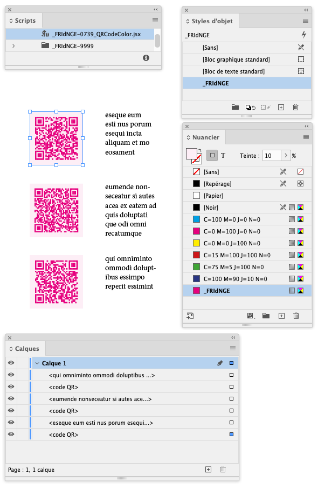This screenshot has height=487, width=318.
Task: Switch to the Nuancier tab
Action: click(203, 137)
